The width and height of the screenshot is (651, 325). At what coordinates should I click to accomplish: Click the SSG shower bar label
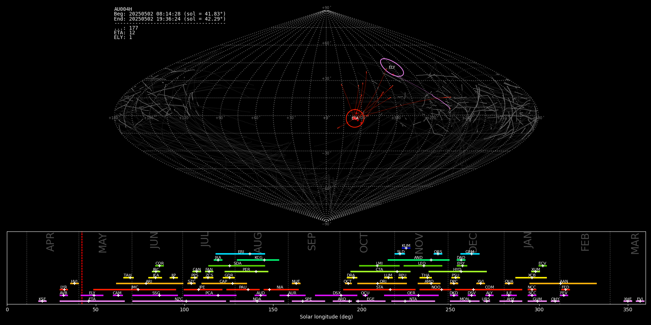tap(156, 293)
